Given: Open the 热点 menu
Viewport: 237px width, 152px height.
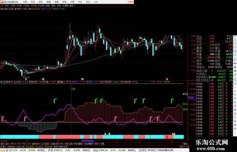Looking at the screenshot, I should click(88, 2).
